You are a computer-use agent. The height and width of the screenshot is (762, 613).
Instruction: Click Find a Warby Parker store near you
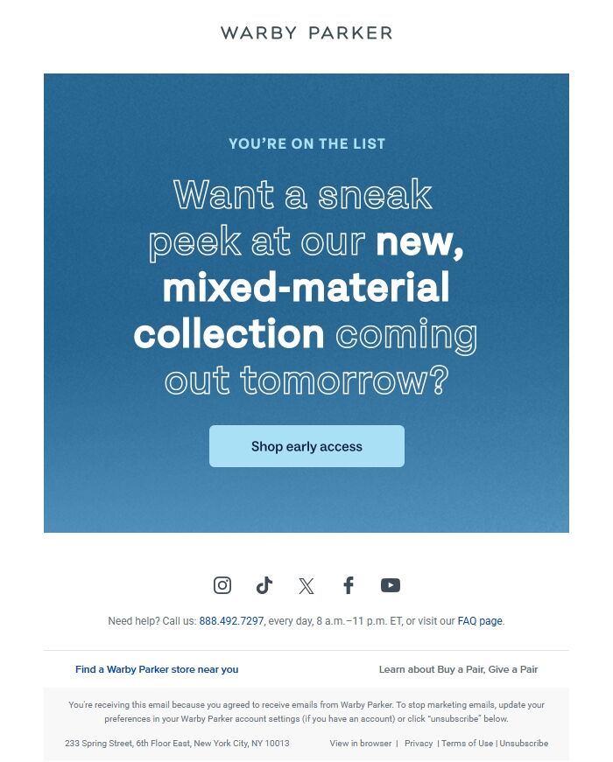[x=156, y=669]
